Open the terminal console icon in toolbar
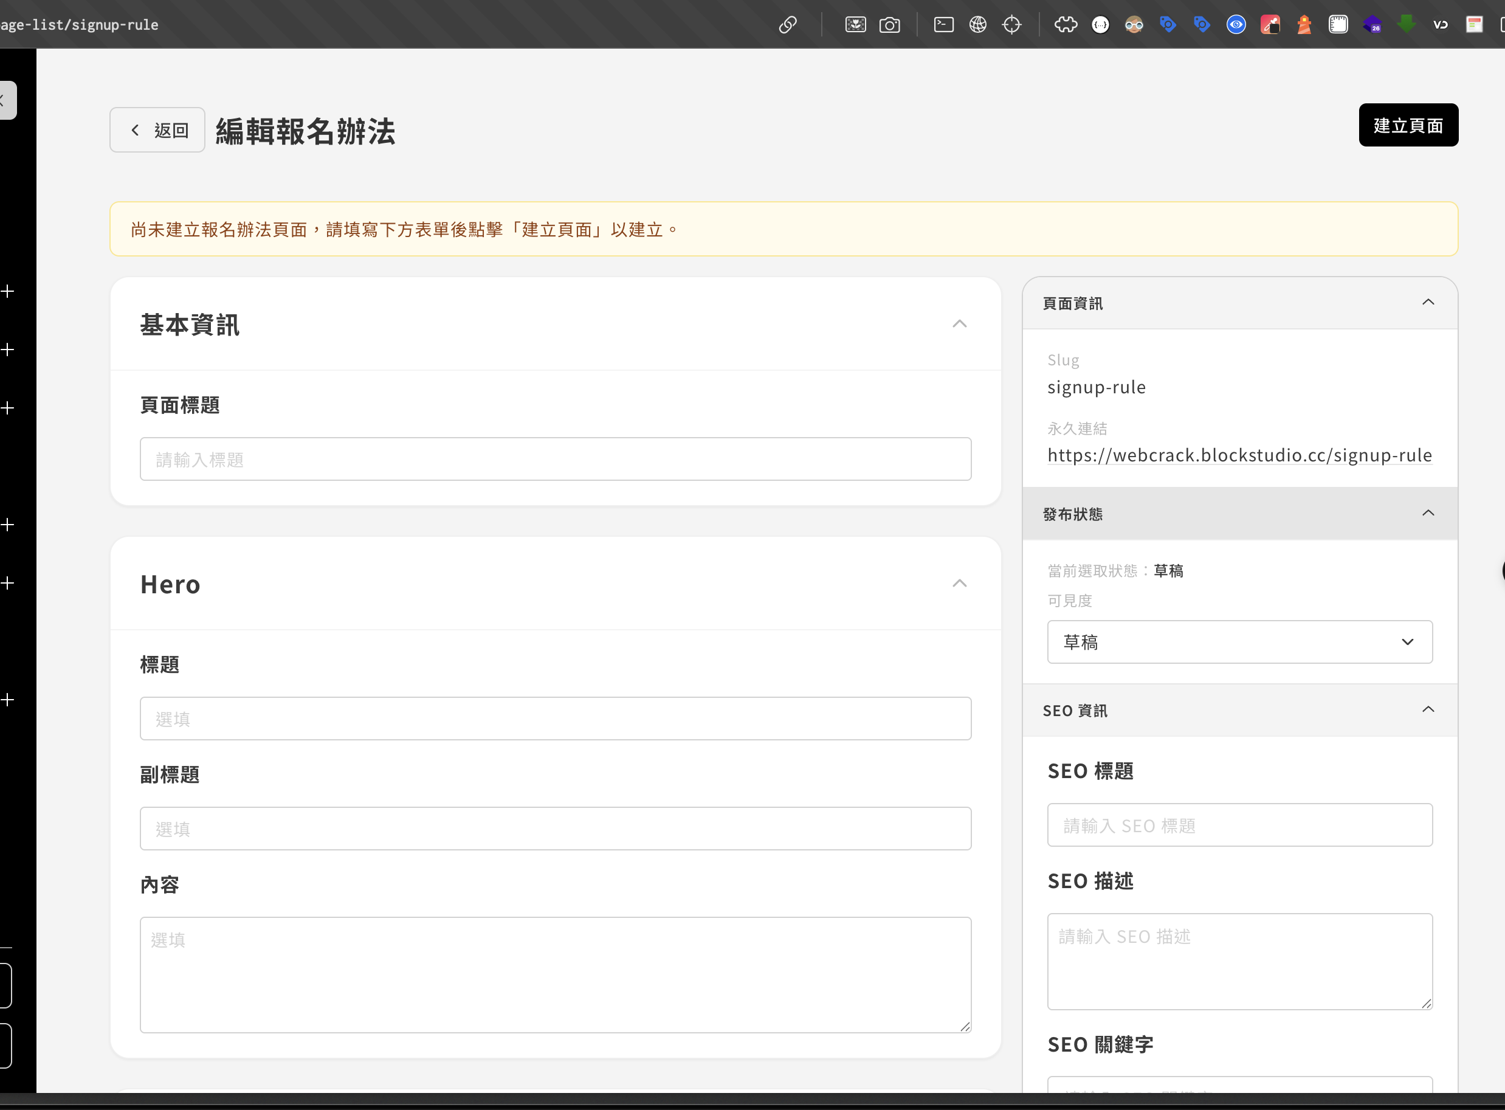1505x1110 pixels. (943, 25)
